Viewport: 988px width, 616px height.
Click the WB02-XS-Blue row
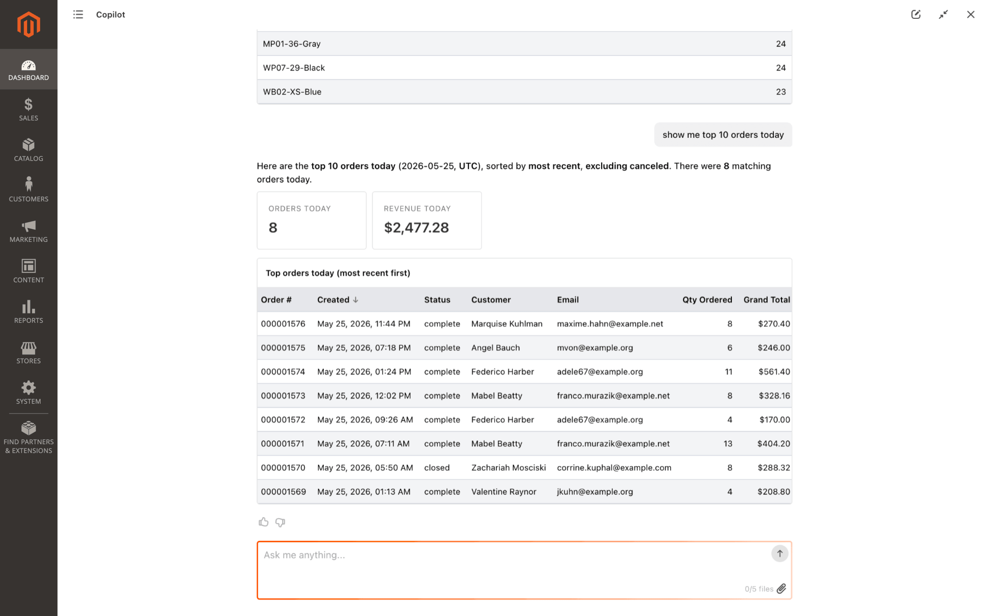524,92
